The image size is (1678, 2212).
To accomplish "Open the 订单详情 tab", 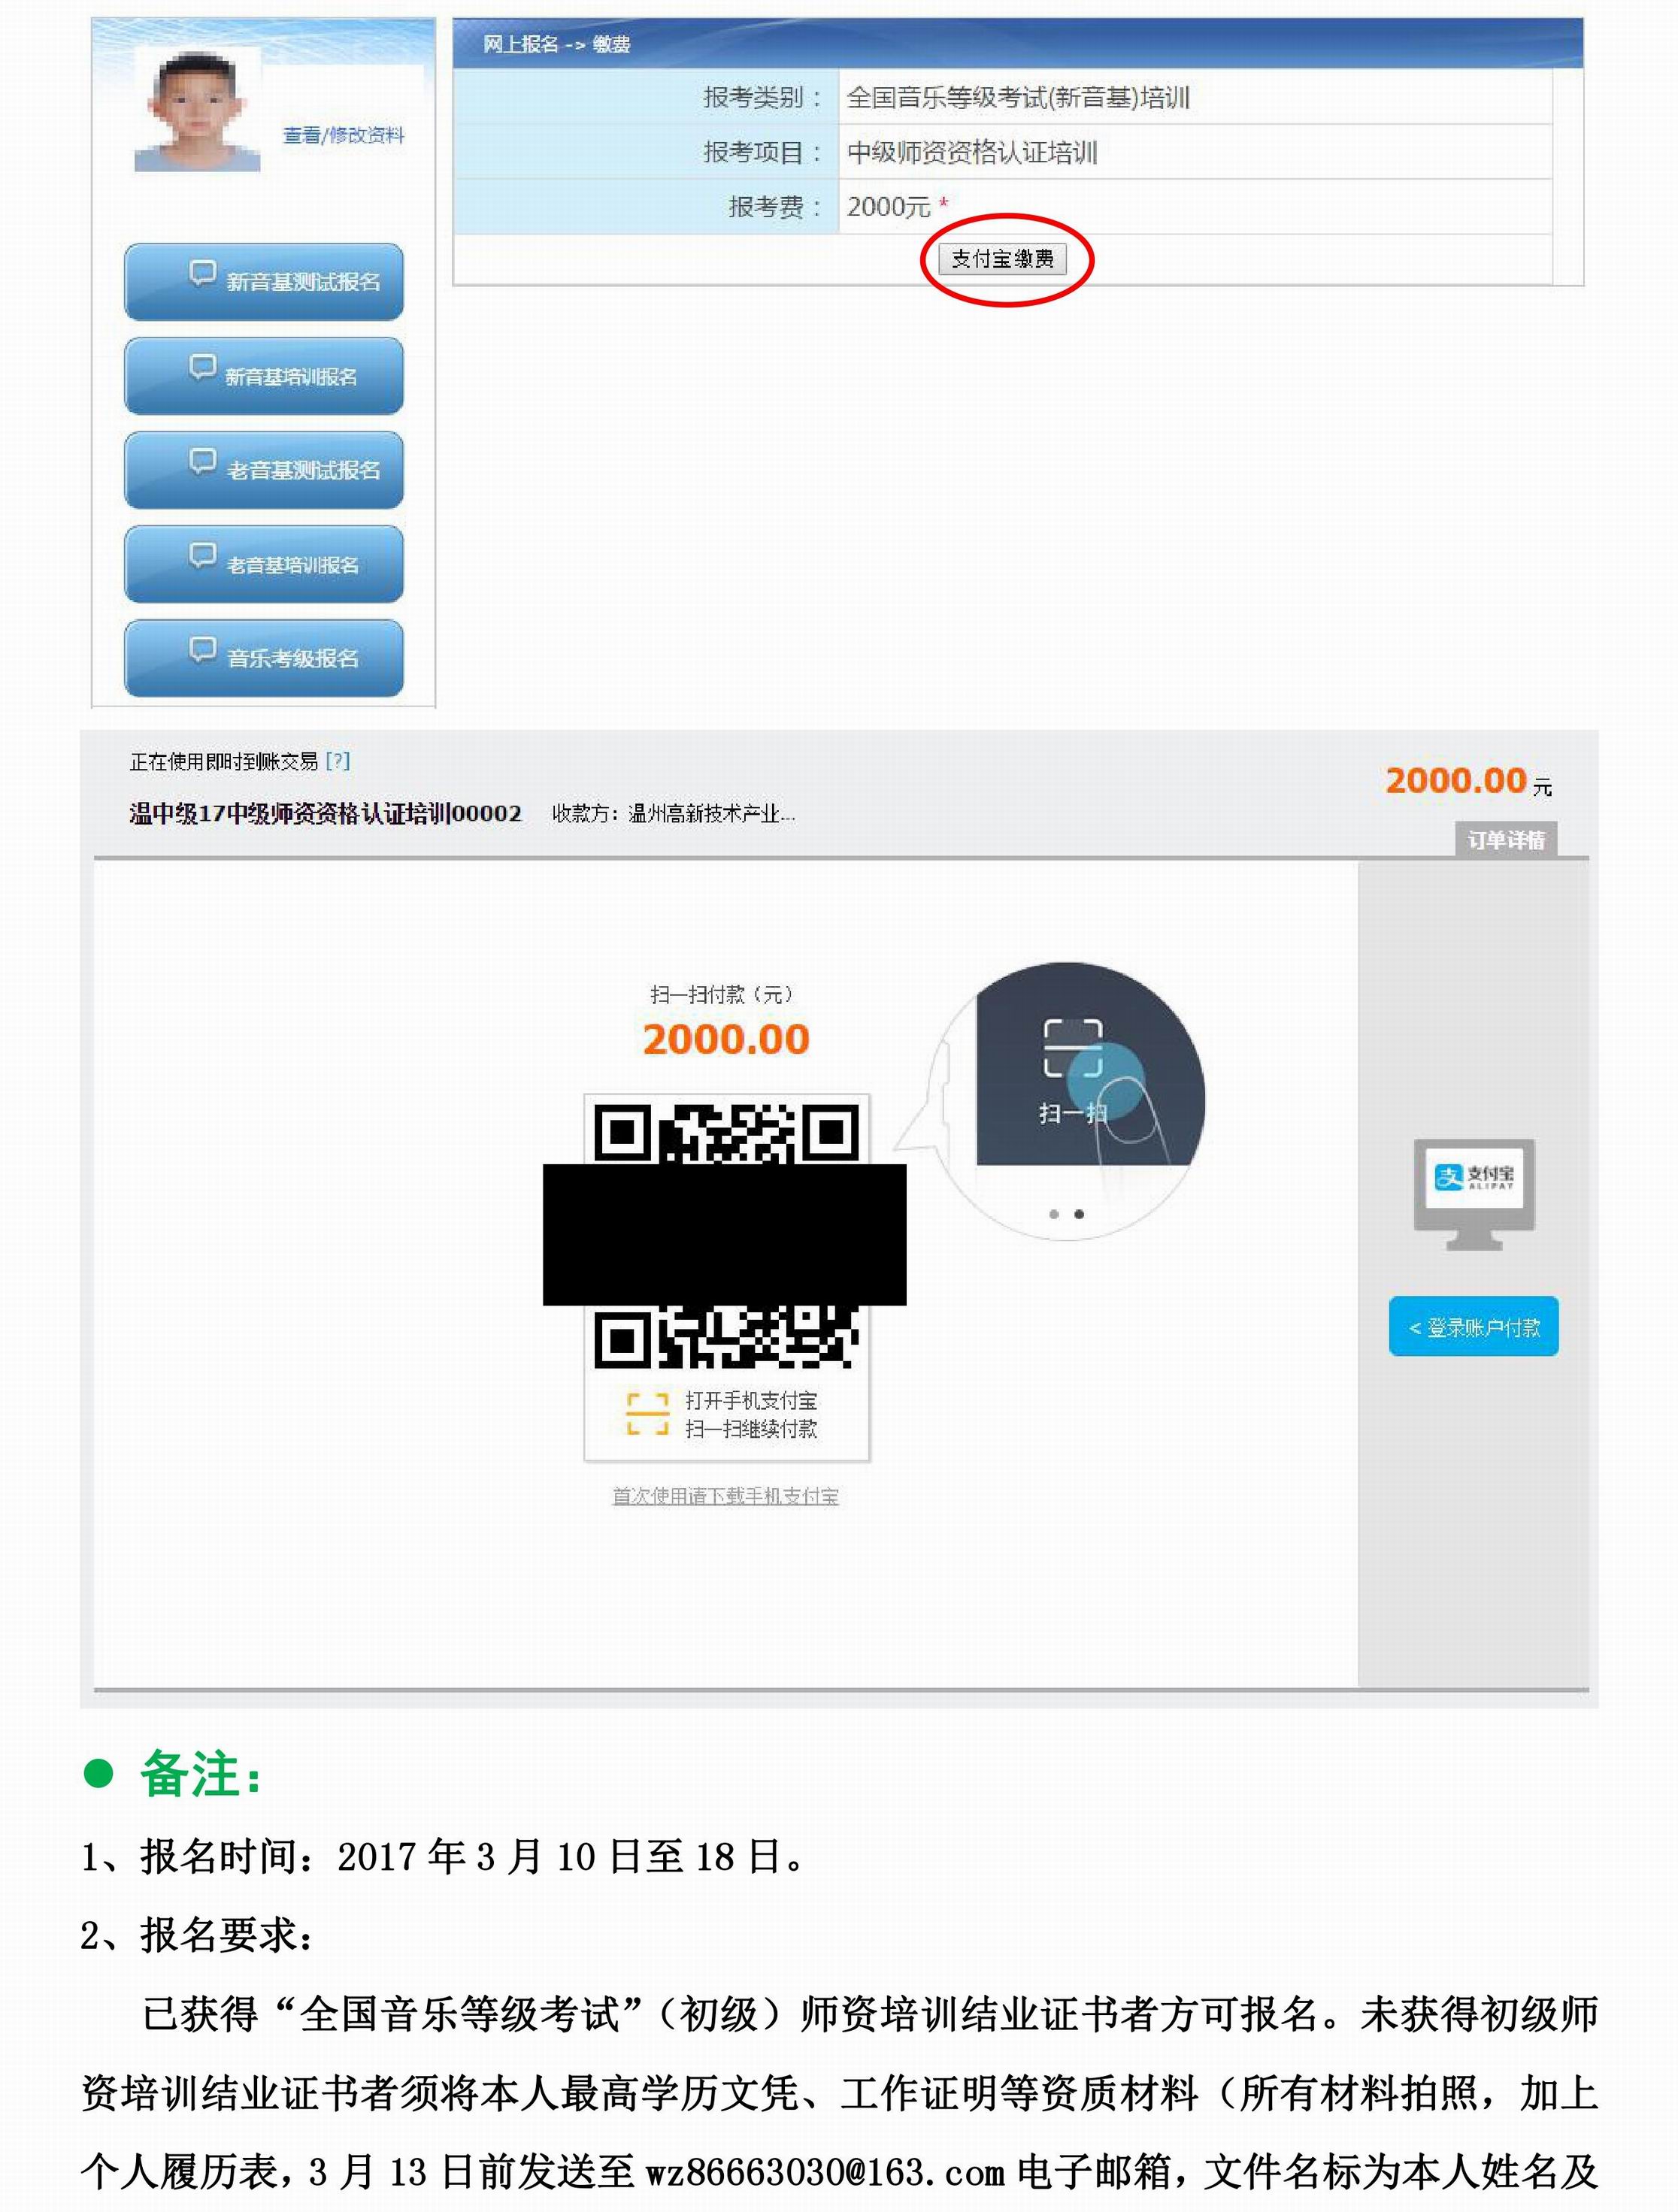I will [1506, 839].
